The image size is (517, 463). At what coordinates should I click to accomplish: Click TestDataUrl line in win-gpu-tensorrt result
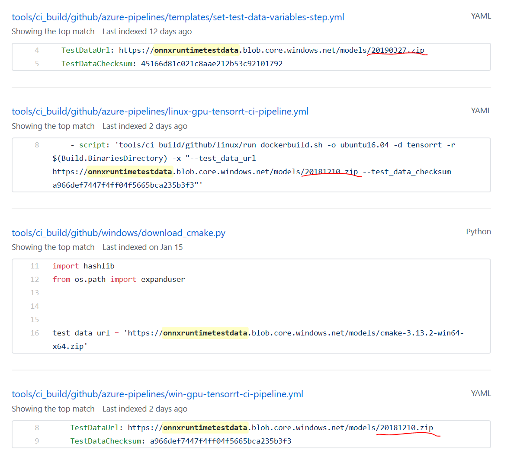click(251, 428)
